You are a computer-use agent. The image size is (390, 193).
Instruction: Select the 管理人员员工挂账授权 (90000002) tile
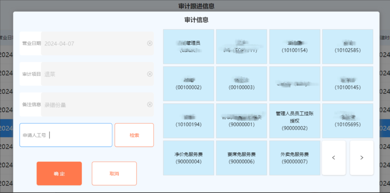pos(295,121)
